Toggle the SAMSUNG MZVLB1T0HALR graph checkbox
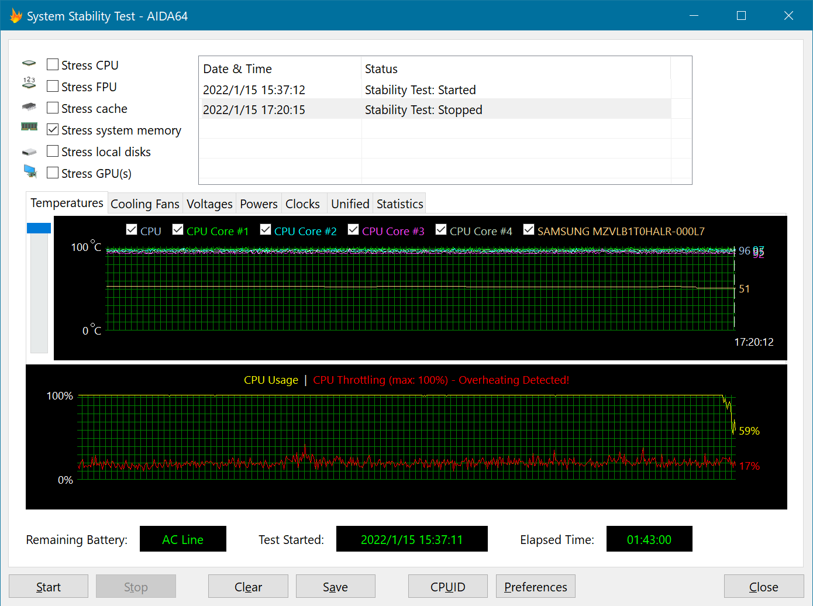Image resolution: width=813 pixels, height=606 pixels. [529, 230]
